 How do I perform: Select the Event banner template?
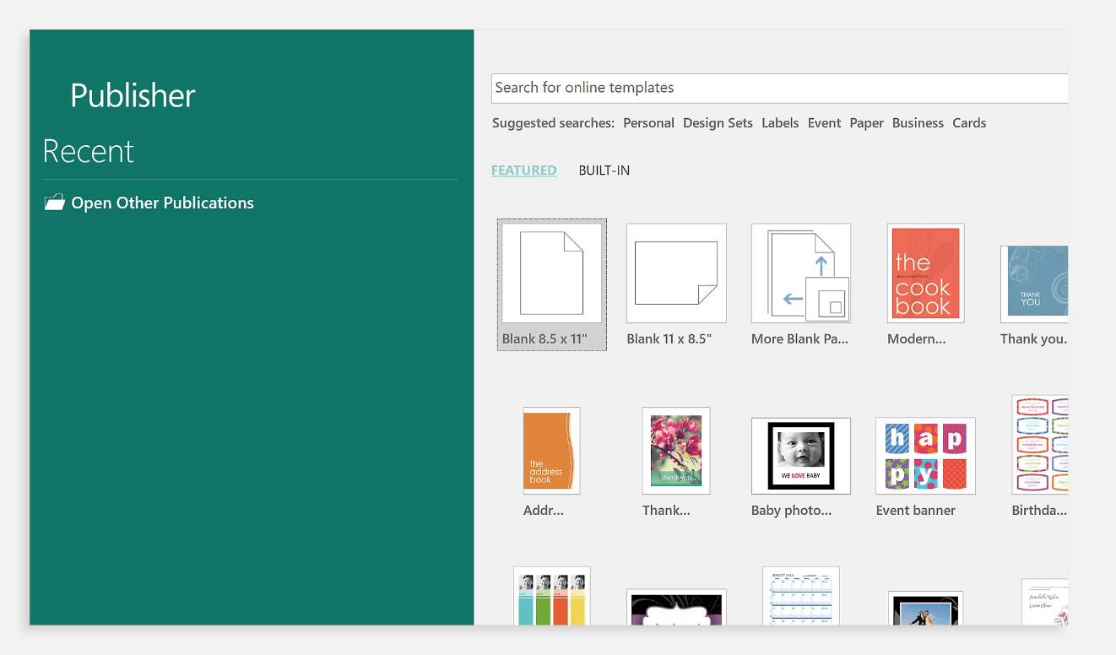click(x=925, y=456)
